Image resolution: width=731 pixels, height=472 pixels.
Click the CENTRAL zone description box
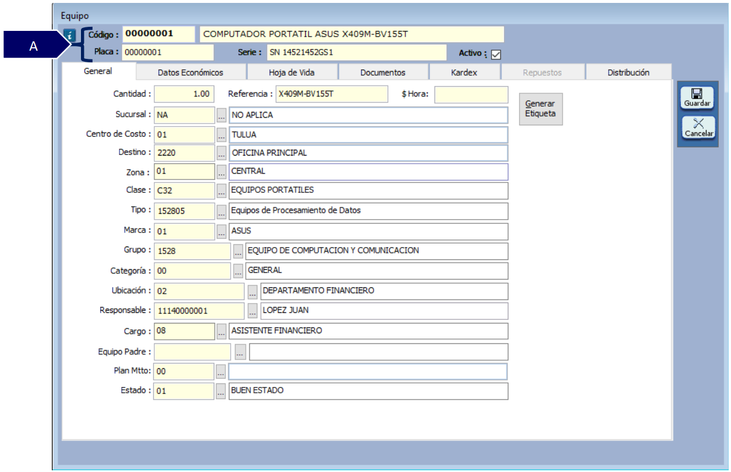[x=368, y=172]
